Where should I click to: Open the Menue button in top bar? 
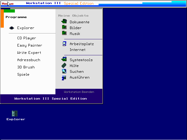click(8, 3)
